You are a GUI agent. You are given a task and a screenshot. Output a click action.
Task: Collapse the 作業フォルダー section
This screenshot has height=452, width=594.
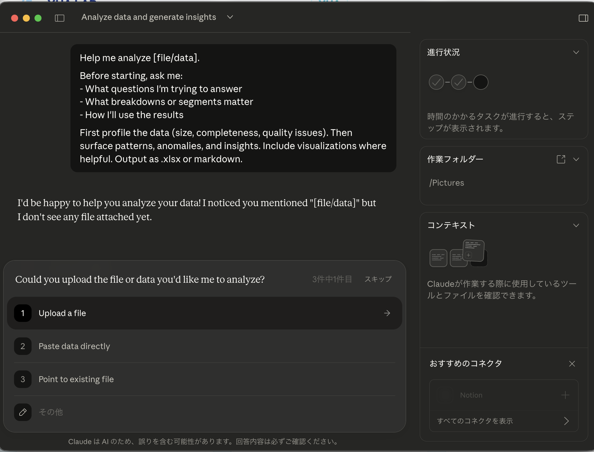click(x=576, y=159)
